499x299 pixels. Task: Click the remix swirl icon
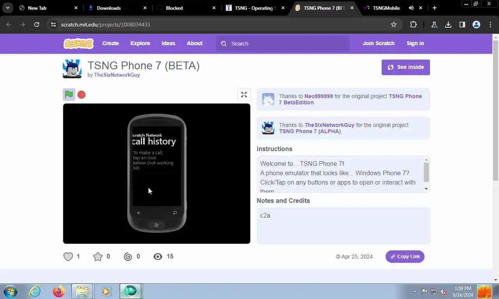[x=128, y=257]
